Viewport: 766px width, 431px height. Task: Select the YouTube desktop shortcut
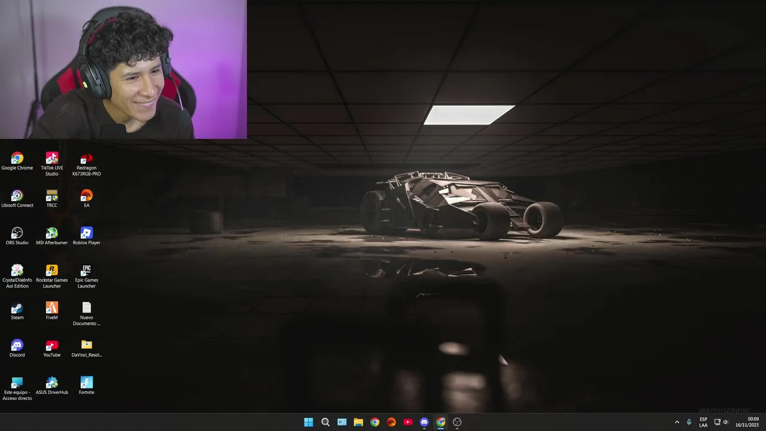[x=52, y=348]
